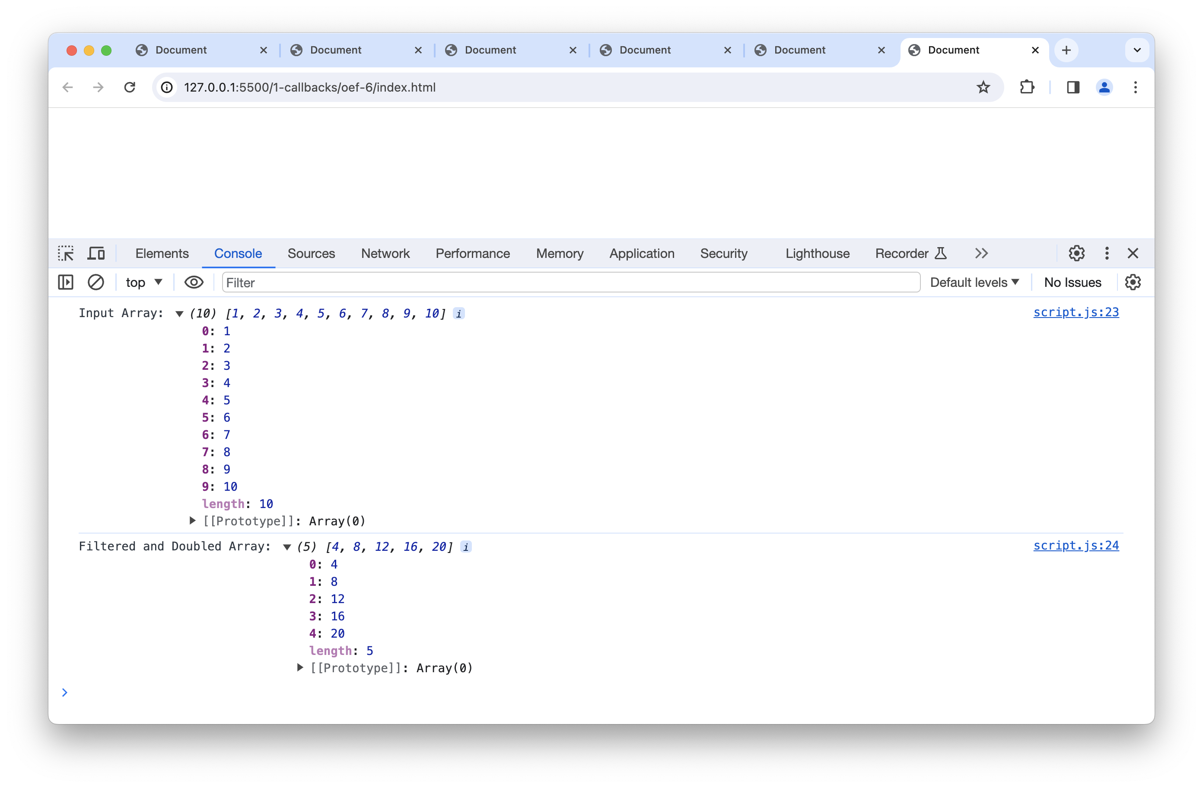The height and width of the screenshot is (788, 1203).
Task: Open the script.js:23 source link
Action: pos(1076,312)
